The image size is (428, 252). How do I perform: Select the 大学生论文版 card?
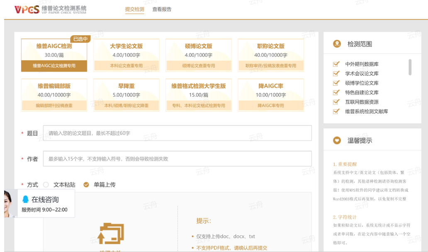coord(126,55)
